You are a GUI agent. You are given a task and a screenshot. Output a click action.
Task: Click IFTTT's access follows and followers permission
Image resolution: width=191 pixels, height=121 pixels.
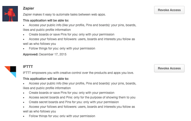(79, 109)
